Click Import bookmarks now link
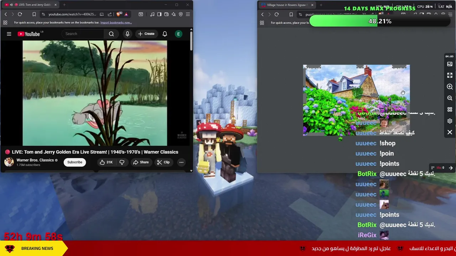 click(116, 22)
